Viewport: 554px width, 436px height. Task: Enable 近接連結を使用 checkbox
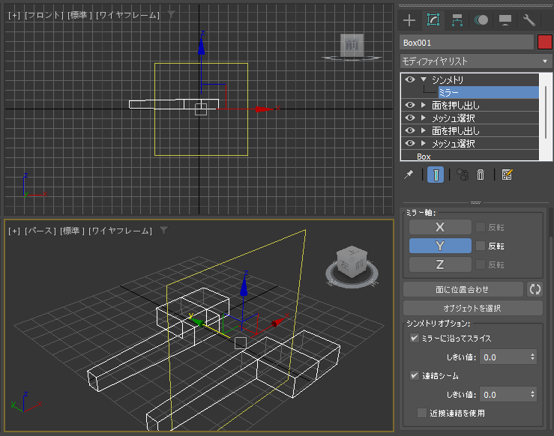422,413
